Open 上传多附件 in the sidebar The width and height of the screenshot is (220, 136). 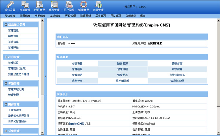pos(15,110)
